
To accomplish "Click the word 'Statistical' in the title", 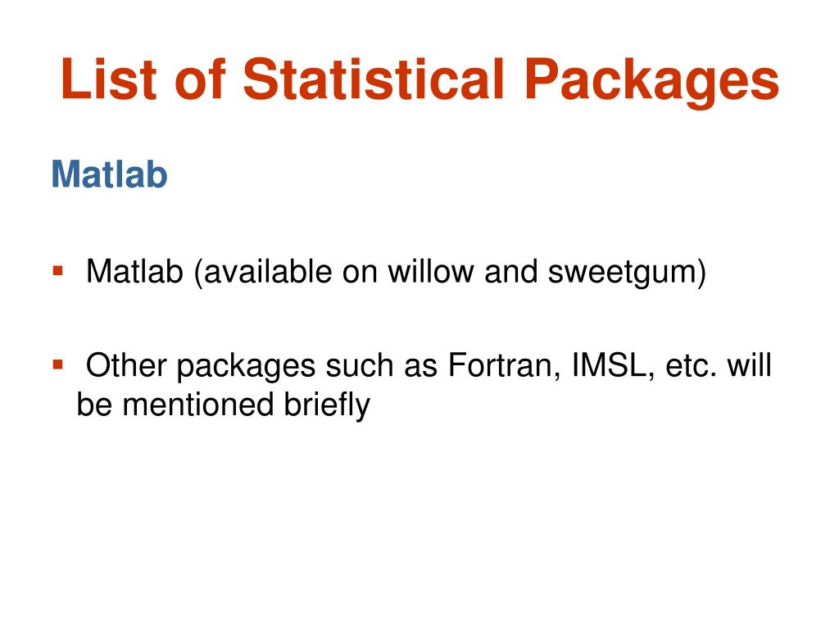I will (x=374, y=79).
